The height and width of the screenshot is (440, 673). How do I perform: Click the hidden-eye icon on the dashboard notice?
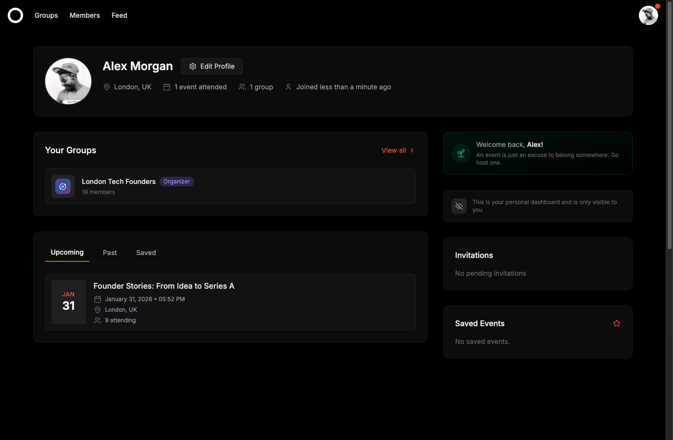coord(459,206)
